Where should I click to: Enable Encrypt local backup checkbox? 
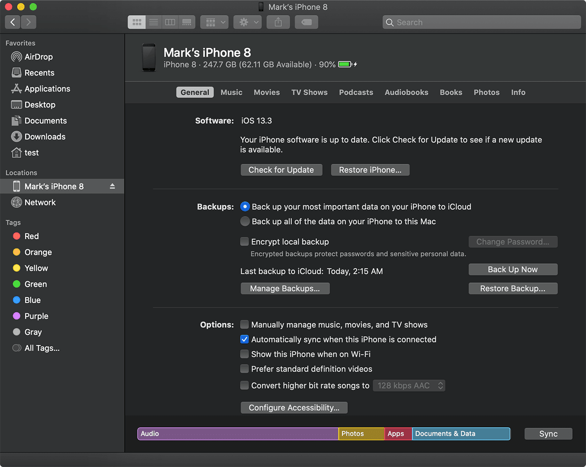click(245, 242)
